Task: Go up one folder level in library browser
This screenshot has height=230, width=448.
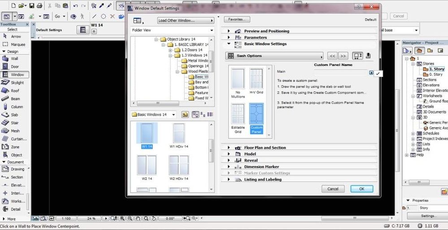Action: coord(185,115)
